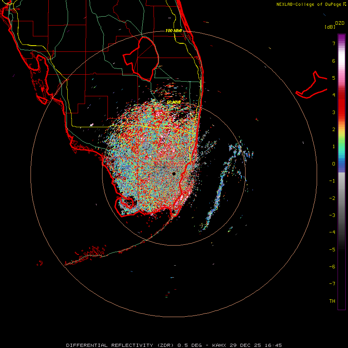Click the -4 value on the color scale
This screenshot has width=348, height=348.
[332, 232]
